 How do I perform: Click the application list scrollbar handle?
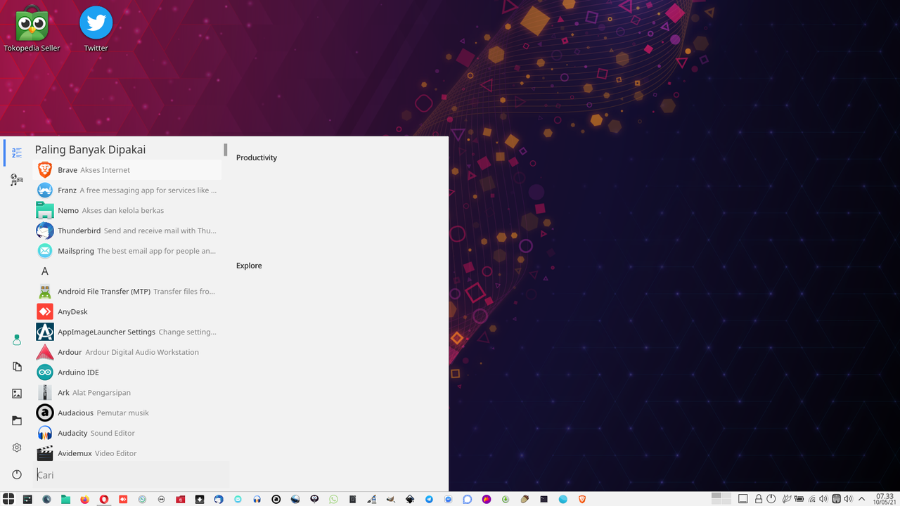click(226, 150)
